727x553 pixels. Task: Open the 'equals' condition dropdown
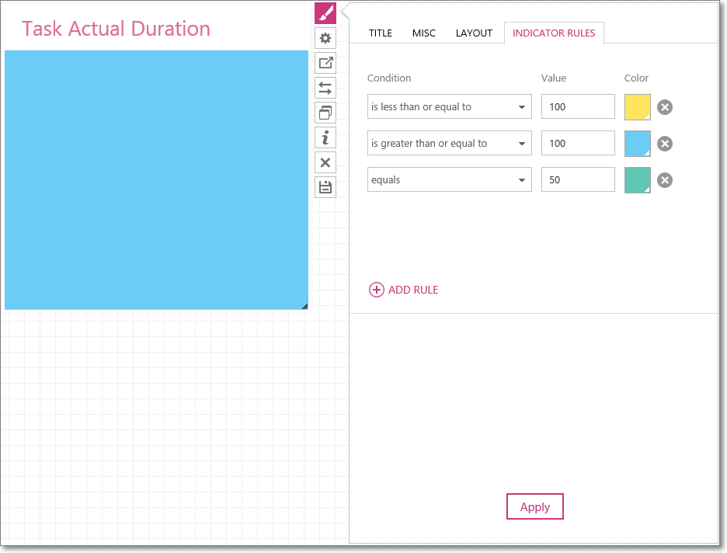tap(449, 179)
